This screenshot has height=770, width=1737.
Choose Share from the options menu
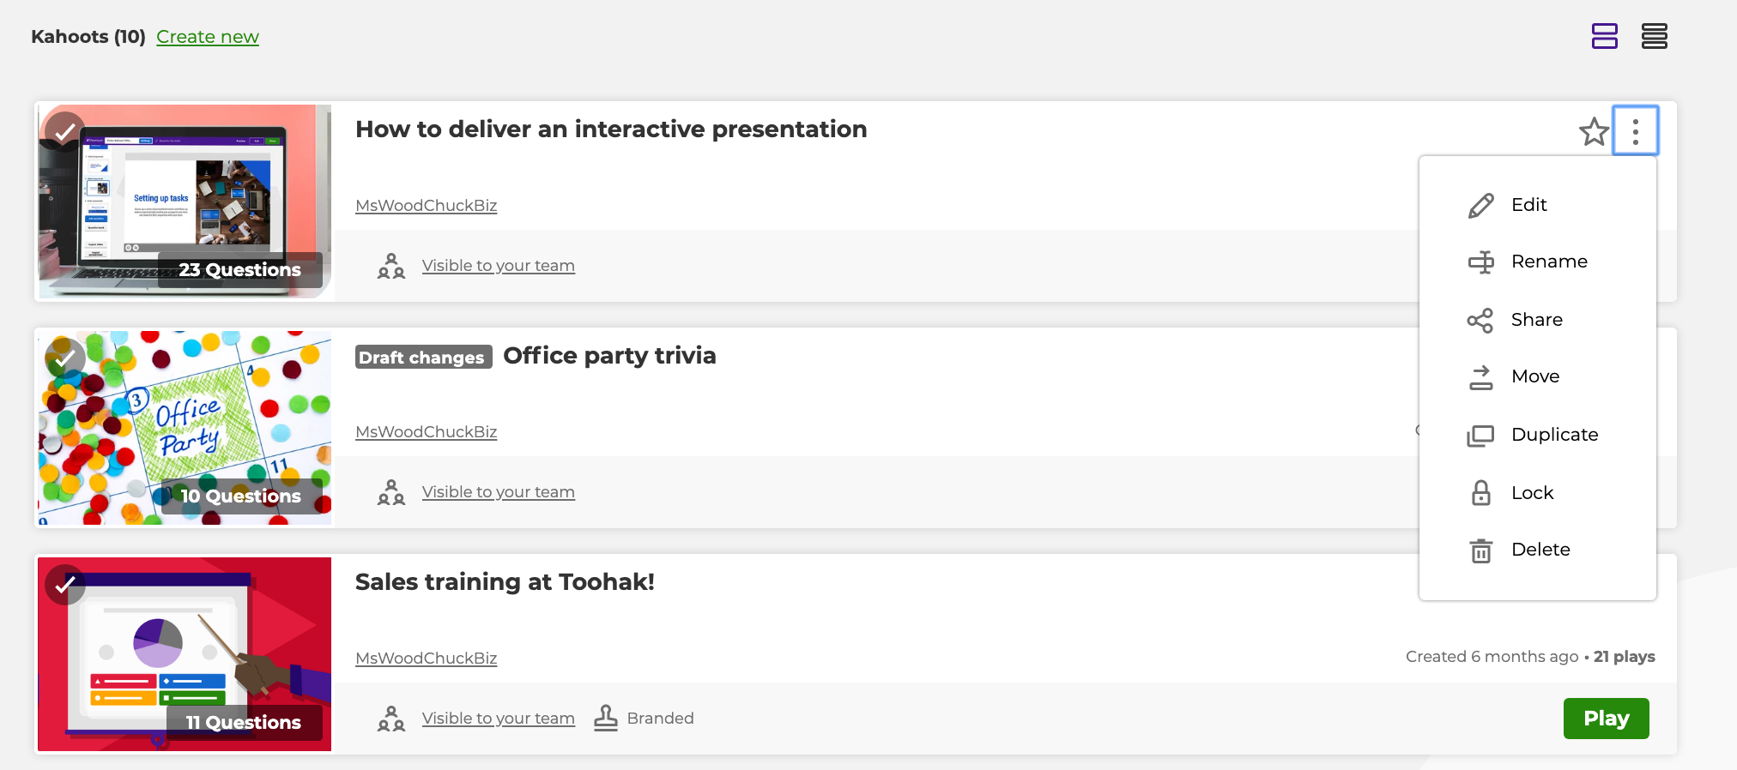click(1535, 320)
